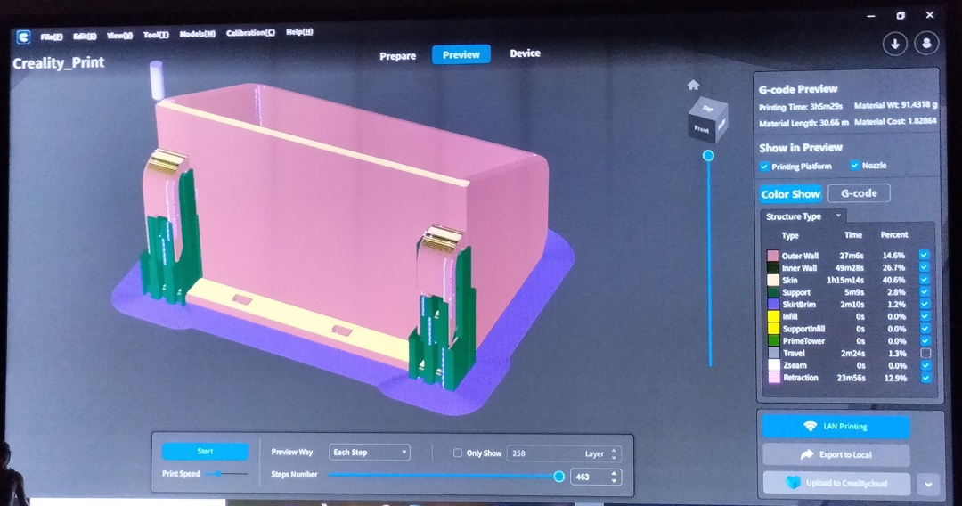The width and height of the screenshot is (962, 506).
Task: Open the user account profile icon
Action: [927, 44]
